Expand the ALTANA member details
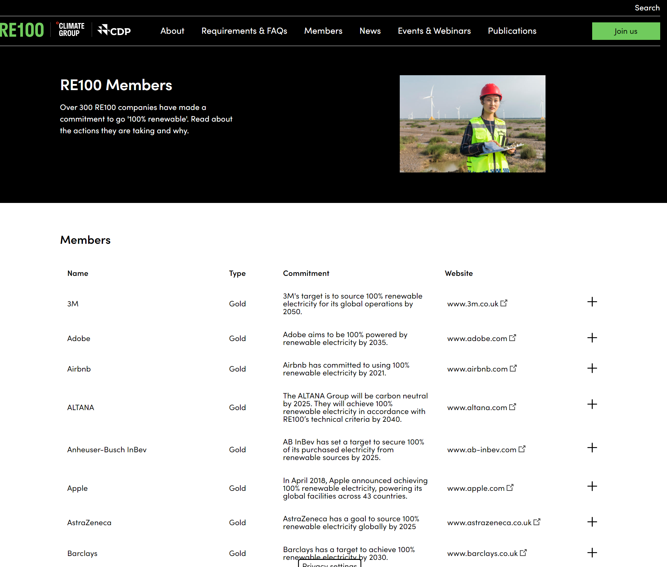This screenshot has height=567, width=667. [x=592, y=404]
